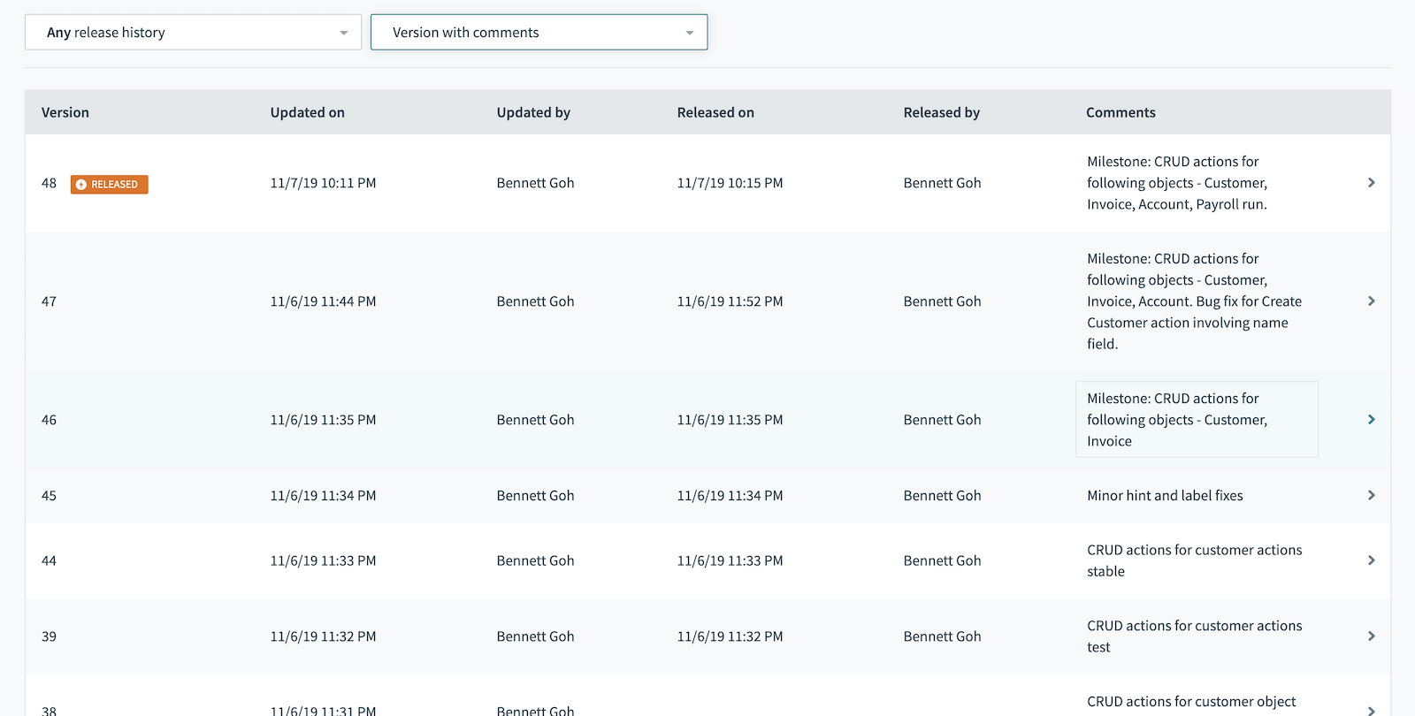Open version 44 using its right arrow
Image resolution: width=1415 pixels, height=716 pixels.
coord(1371,560)
